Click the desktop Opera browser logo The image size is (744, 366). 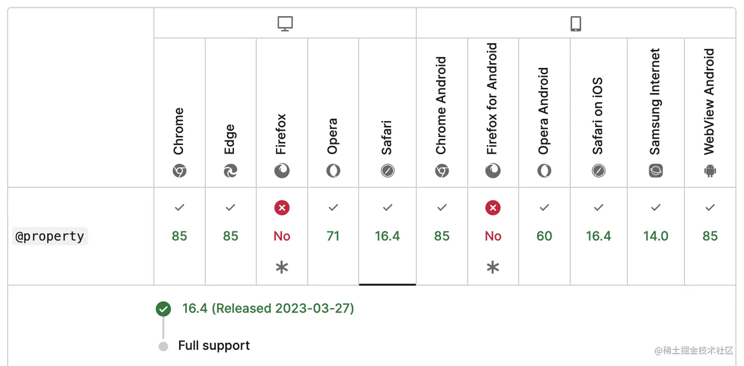tap(333, 171)
